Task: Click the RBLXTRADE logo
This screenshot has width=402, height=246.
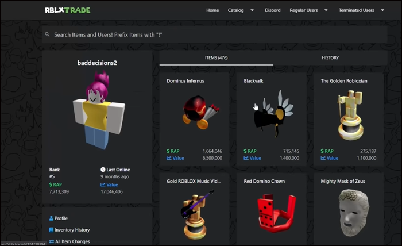Action: (67, 10)
